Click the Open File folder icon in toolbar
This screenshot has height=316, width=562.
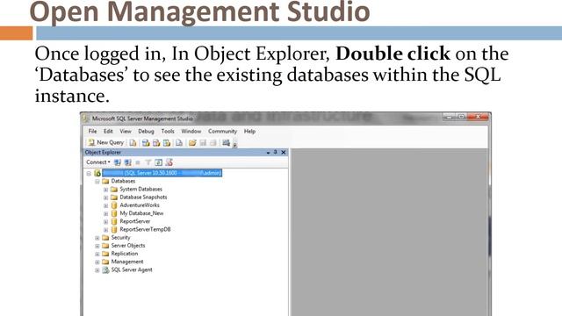point(192,142)
